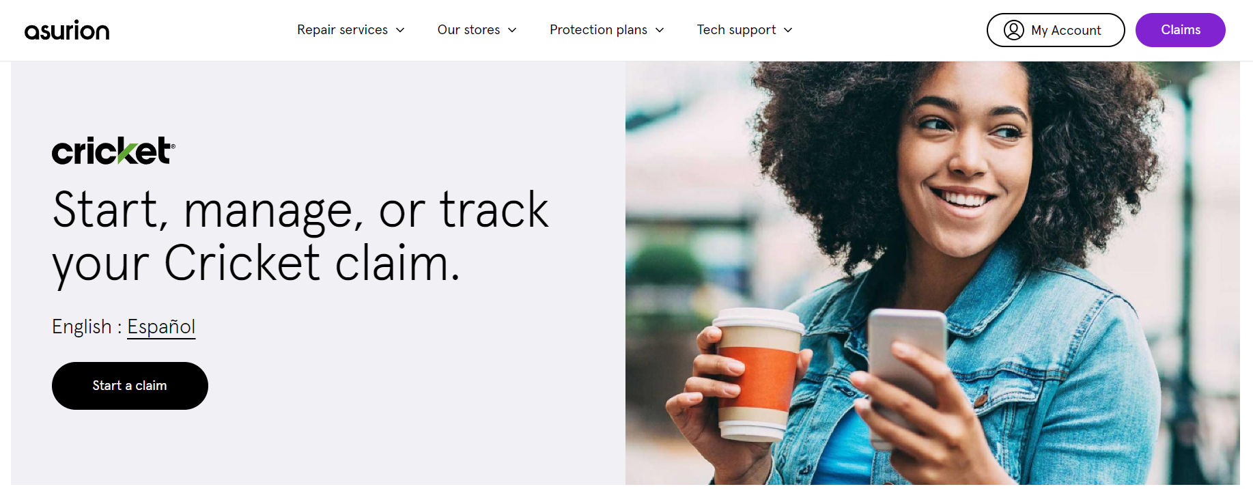
Task: Select the English language text
Action: click(x=82, y=327)
